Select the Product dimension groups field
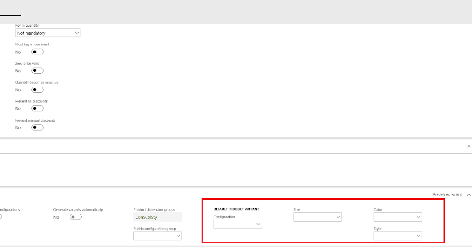The height and width of the screenshot is (247, 472). click(x=157, y=217)
